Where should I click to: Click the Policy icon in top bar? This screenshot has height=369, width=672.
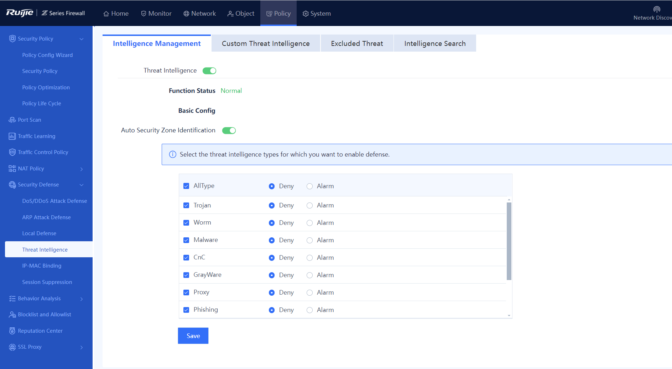coord(269,14)
